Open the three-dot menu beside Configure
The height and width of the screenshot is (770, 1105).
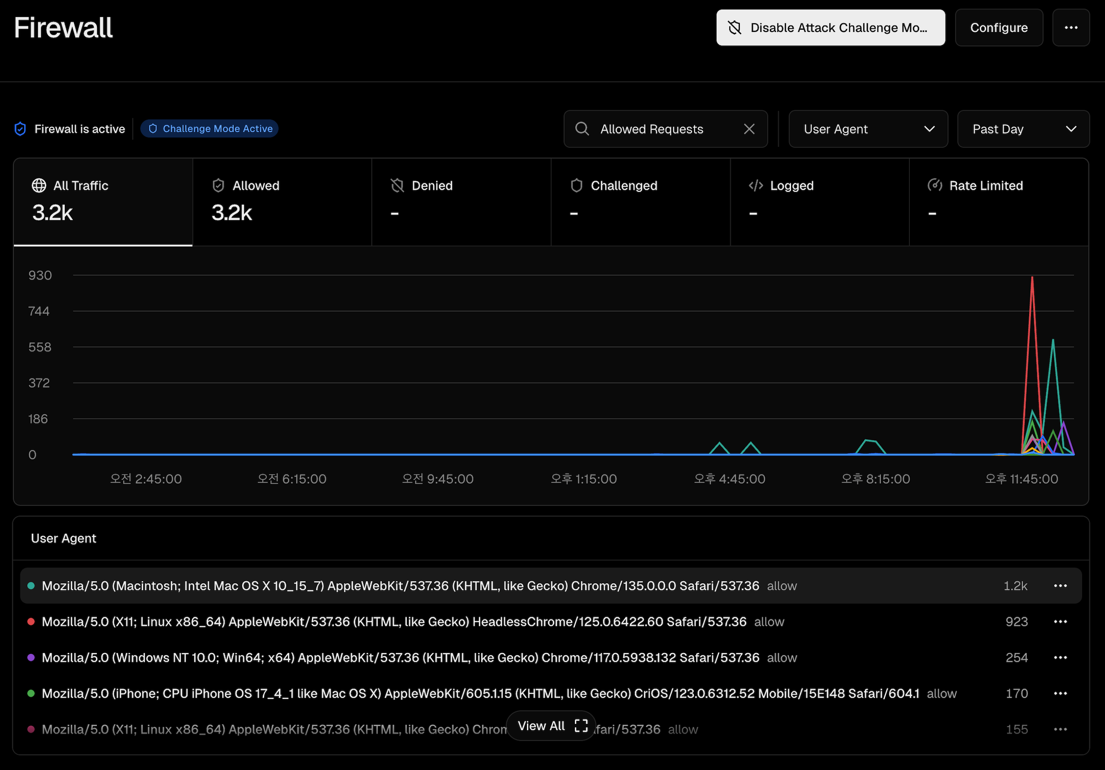click(x=1071, y=27)
